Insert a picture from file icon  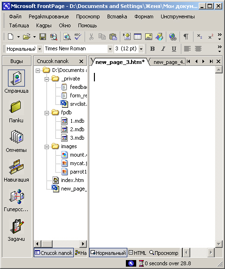[148, 37]
